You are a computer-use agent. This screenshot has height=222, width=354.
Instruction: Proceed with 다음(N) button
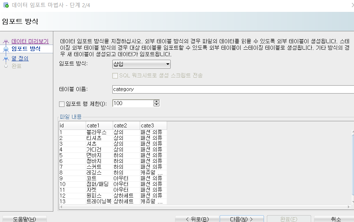(x=242, y=219)
